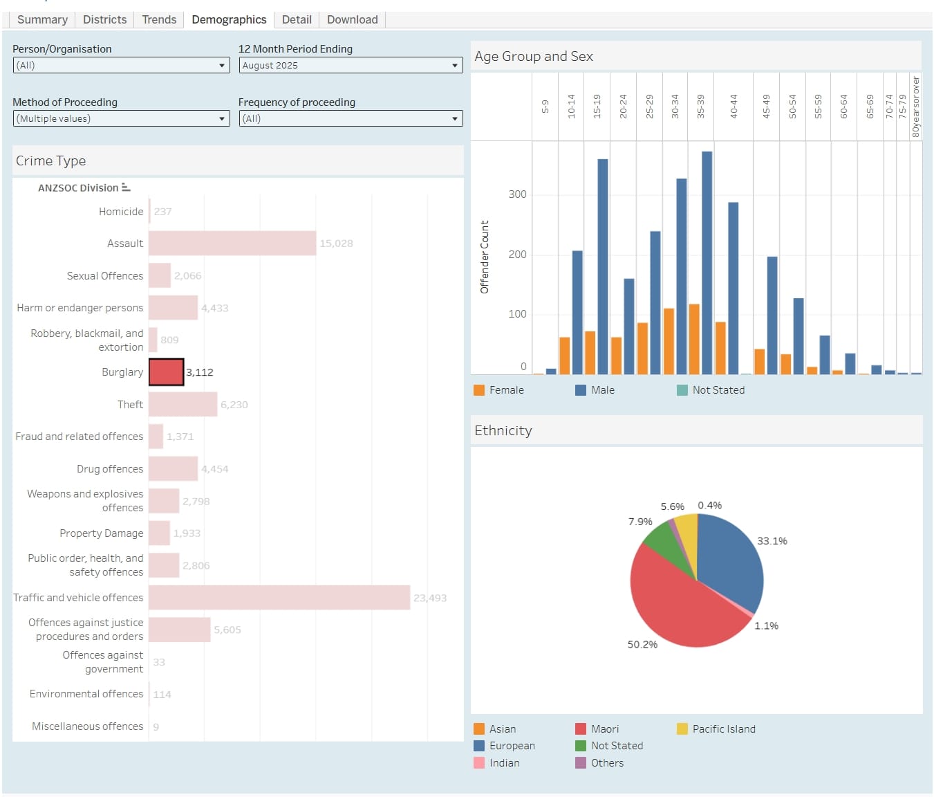
Task: Select the highlighted Burglary bar
Action: point(166,372)
